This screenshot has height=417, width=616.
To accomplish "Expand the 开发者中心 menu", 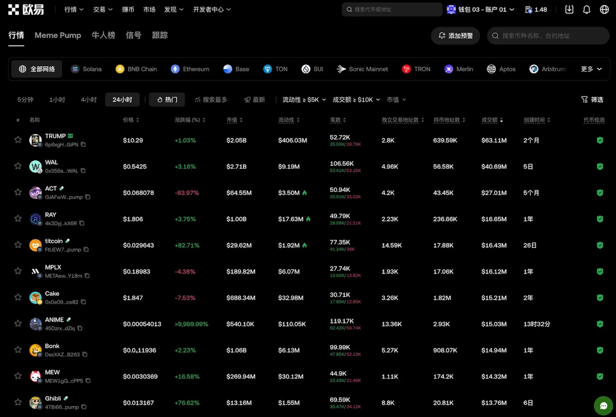I will coord(212,10).
